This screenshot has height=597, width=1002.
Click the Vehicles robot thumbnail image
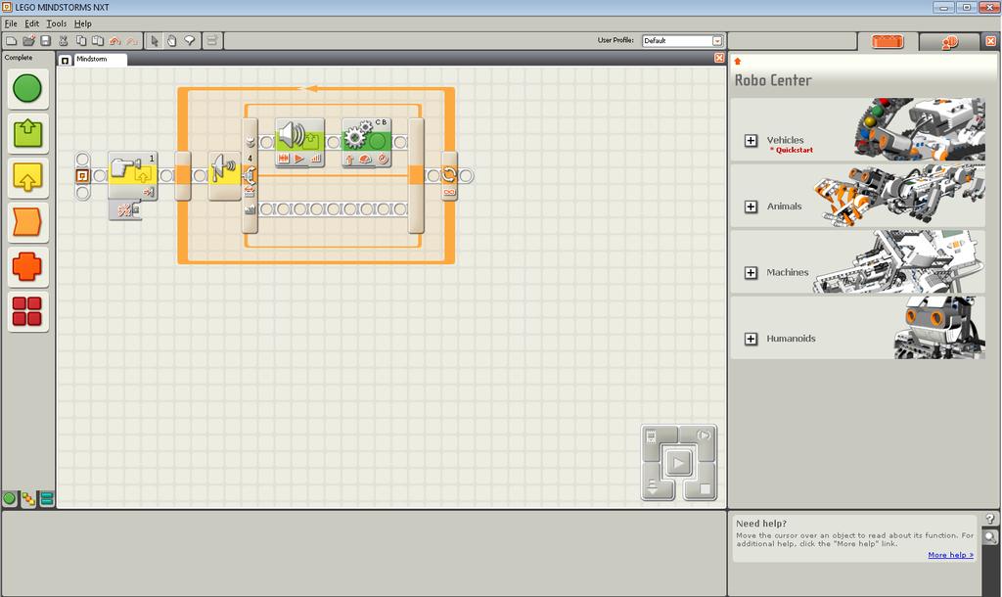pos(919,128)
